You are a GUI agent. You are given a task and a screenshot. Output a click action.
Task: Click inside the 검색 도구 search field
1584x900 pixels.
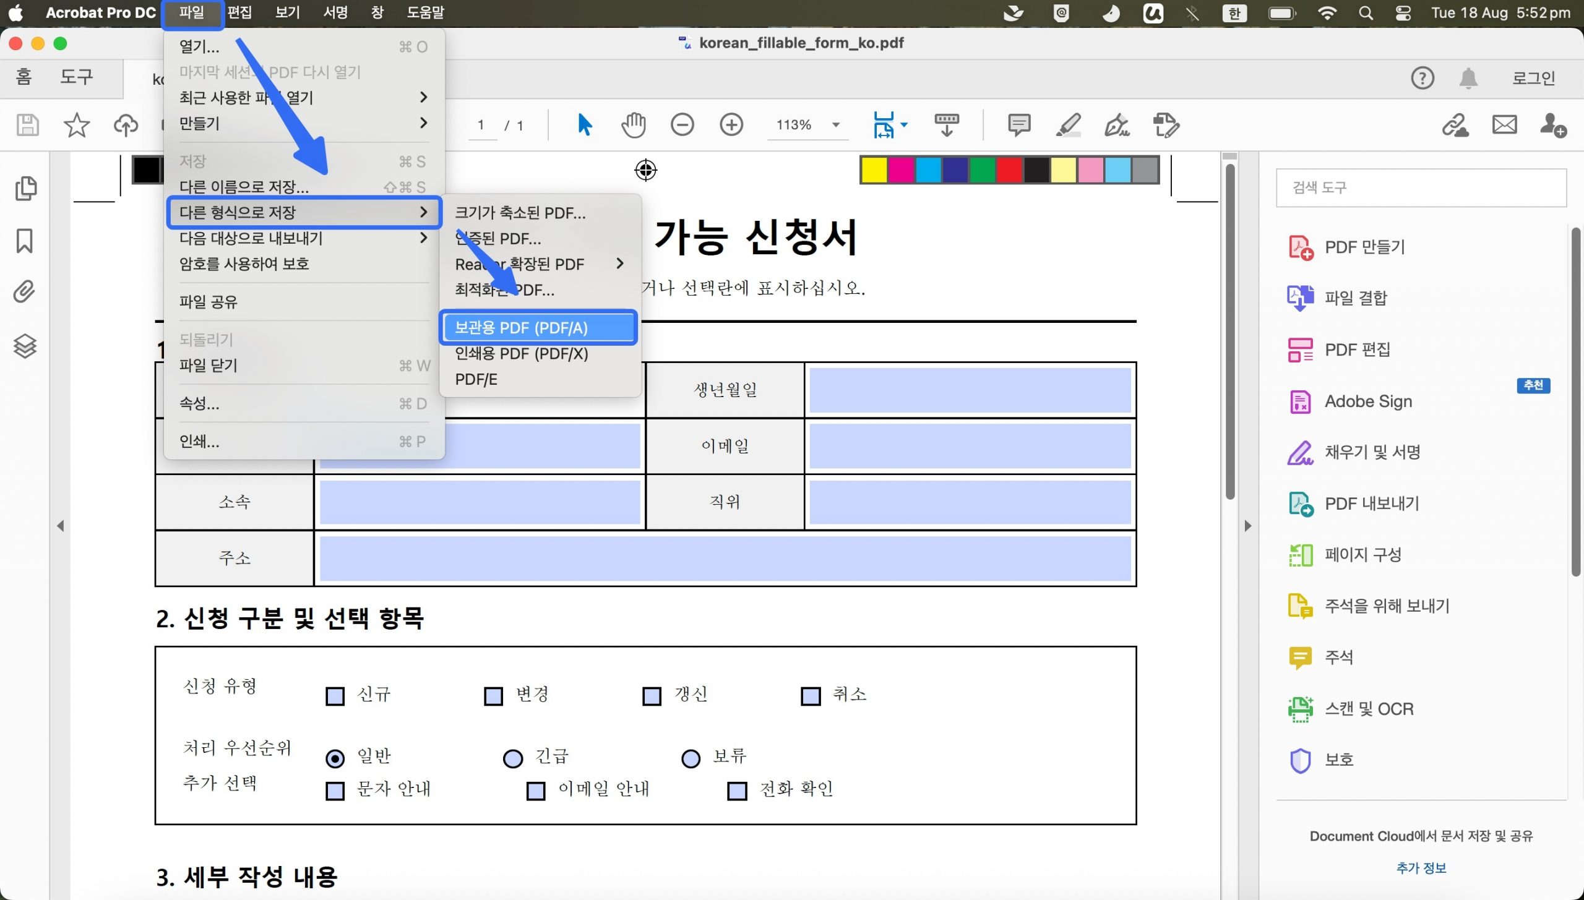click(1421, 187)
